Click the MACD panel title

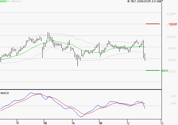5,93
